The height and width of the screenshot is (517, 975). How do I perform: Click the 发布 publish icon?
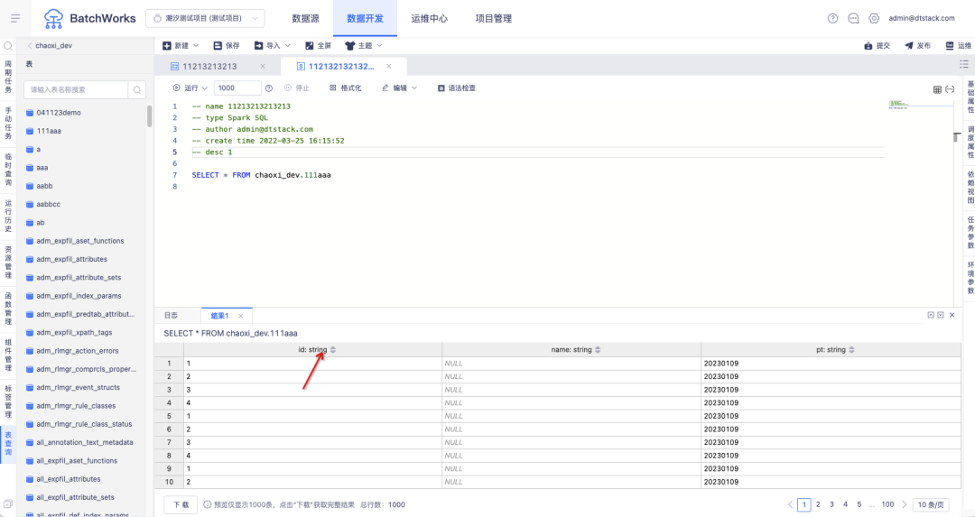(x=908, y=45)
